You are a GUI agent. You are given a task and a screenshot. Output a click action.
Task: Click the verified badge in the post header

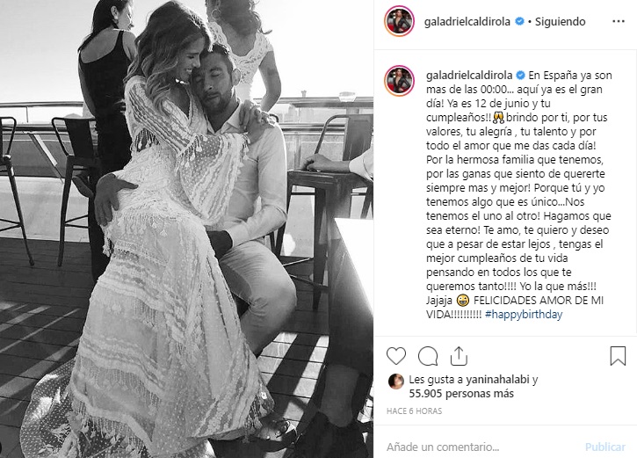tap(519, 21)
